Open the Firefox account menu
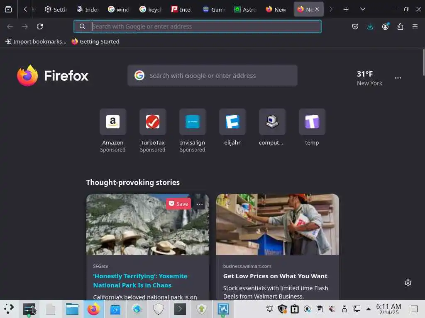The height and width of the screenshot is (318, 425). coord(385,26)
